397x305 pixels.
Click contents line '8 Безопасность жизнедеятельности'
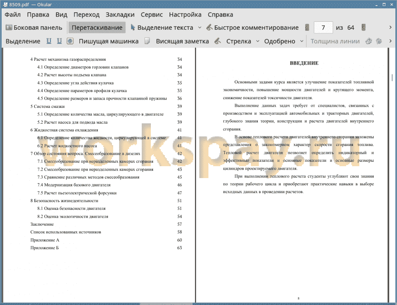click(64, 201)
